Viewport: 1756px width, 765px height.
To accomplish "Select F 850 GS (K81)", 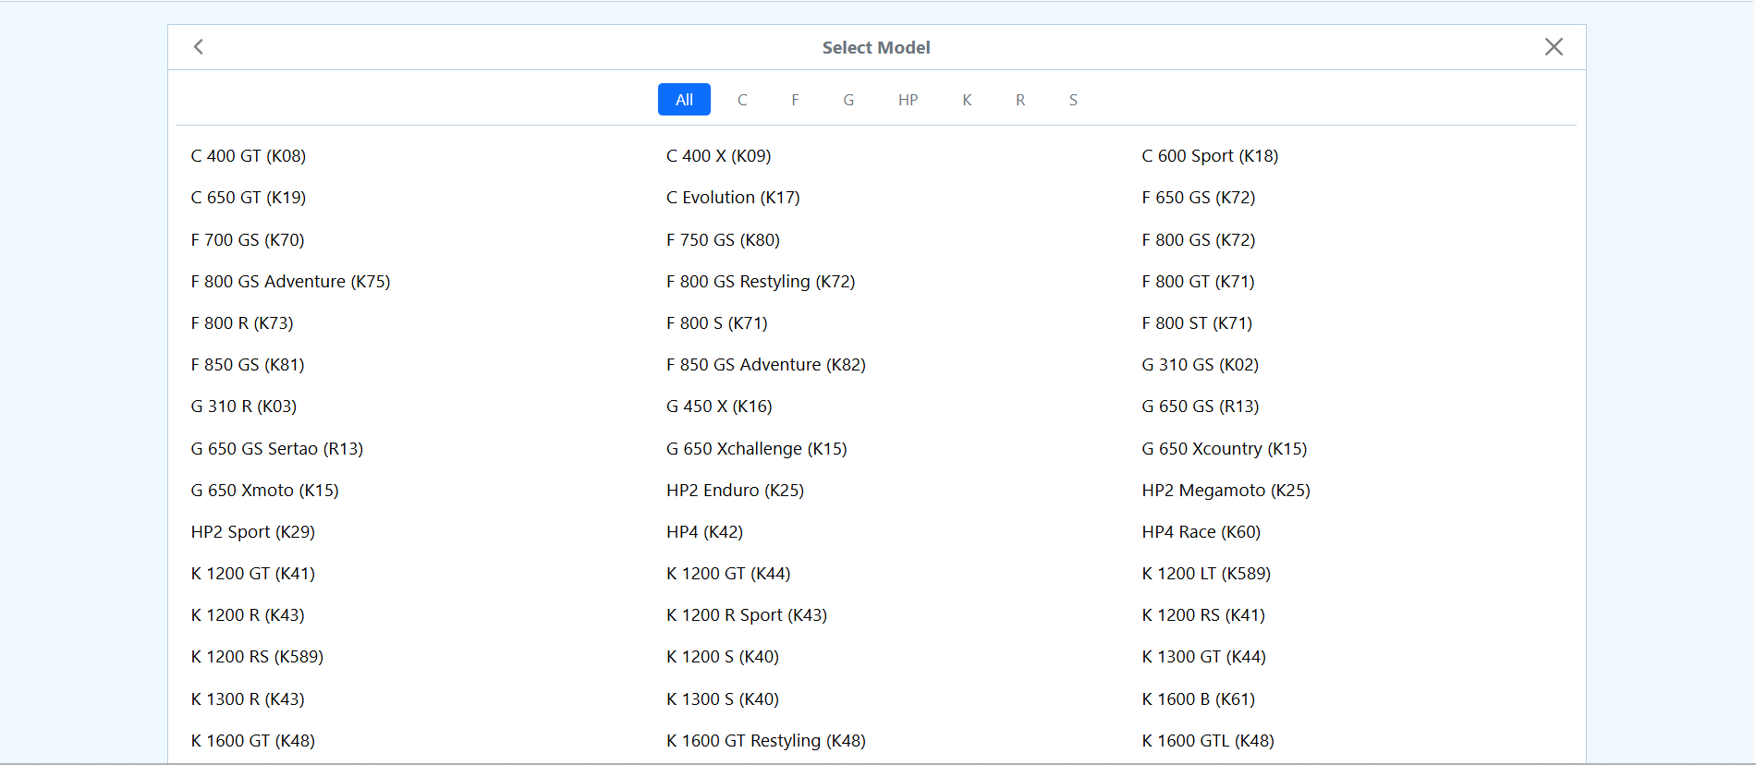I will (x=248, y=365).
